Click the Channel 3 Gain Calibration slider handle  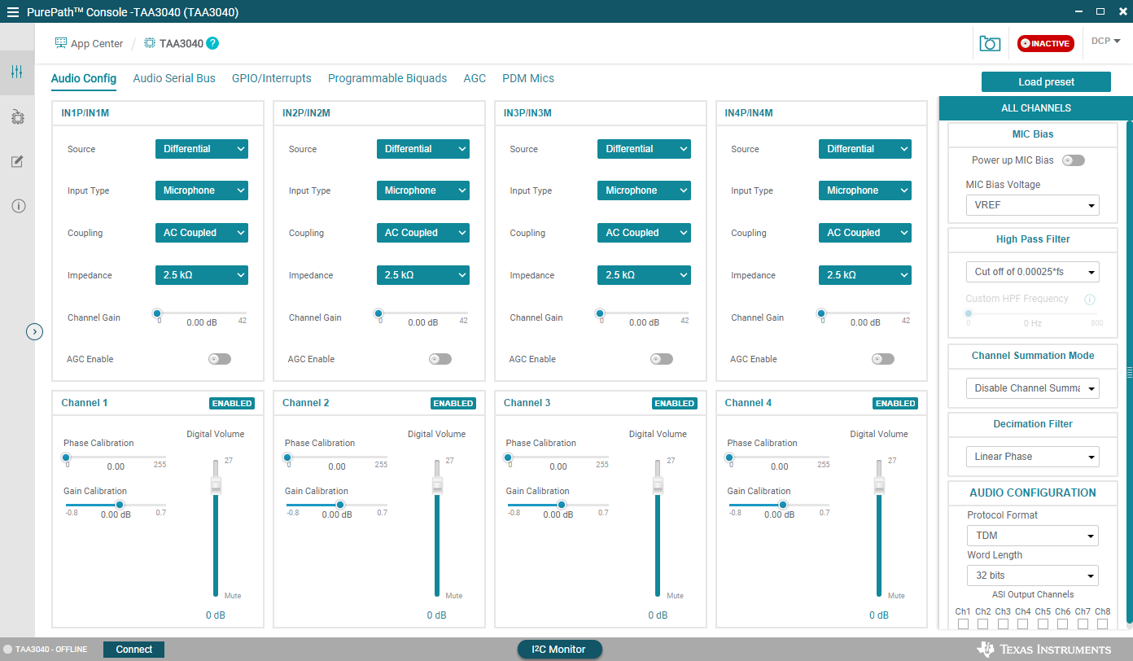pos(561,505)
